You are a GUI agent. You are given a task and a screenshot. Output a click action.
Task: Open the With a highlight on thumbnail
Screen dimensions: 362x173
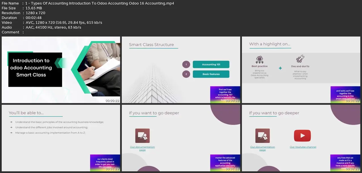pyautogui.click(x=301, y=70)
